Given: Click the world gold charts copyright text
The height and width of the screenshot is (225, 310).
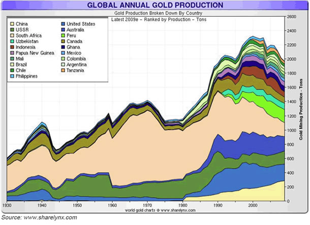Looking at the screenshot, I should click(155, 209).
